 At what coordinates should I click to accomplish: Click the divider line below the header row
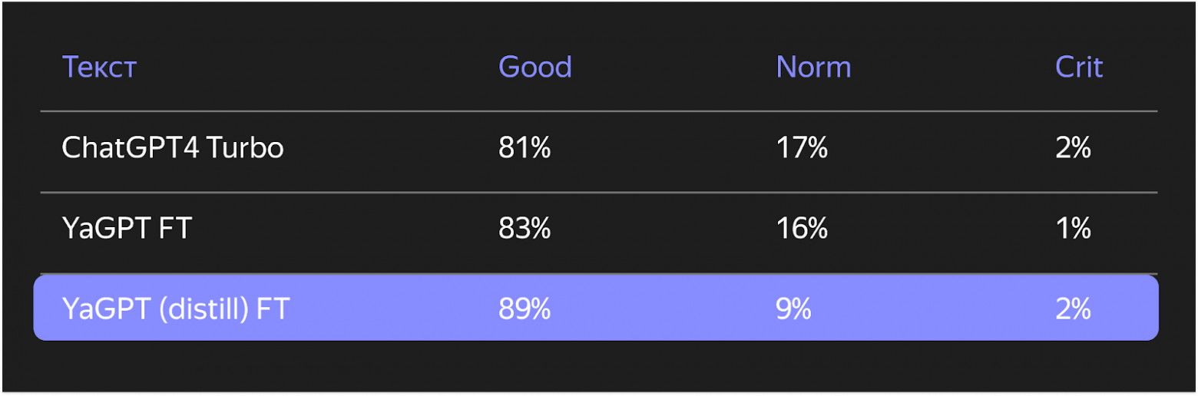(599, 112)
